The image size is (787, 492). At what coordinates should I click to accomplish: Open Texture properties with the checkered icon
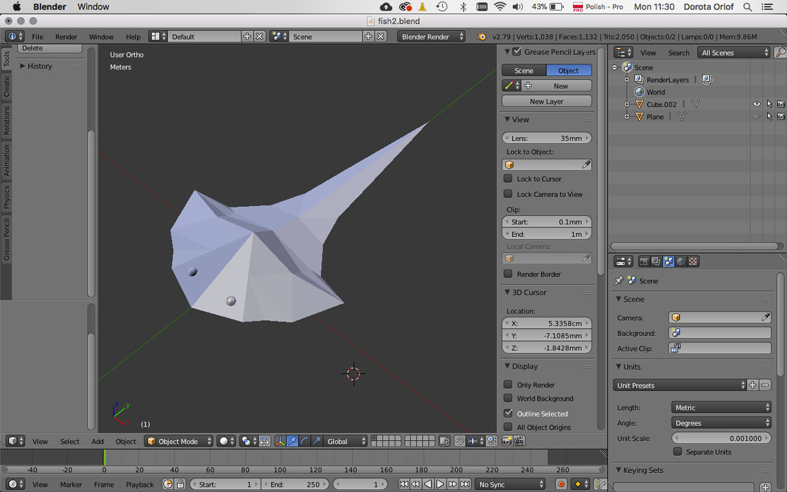tap(692, 261)
